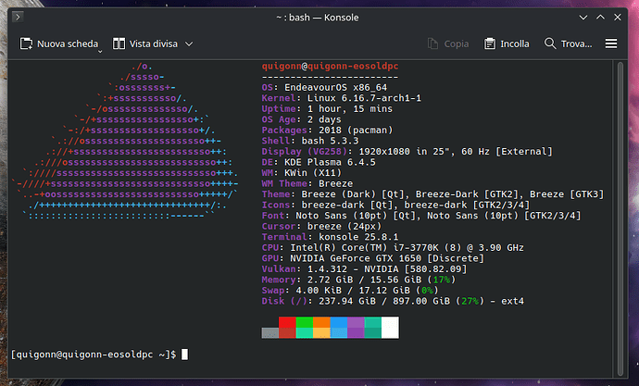The height and width of the screenshot is (386, 639).
Task: Open the hamburger menu in toolbar
Action: (x=611, y=44)
